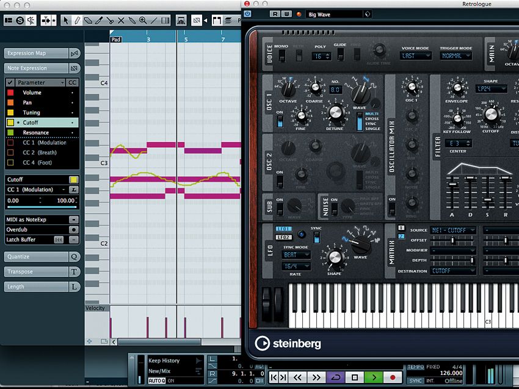Select the Zoom tool
The height and width of the screenshot is (389, 519).
(x=142, y=20)
